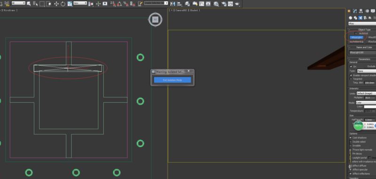Open the VRay light category dropdown
The width and height of the screenshot is (376, 179).
[x=362, y=23]
